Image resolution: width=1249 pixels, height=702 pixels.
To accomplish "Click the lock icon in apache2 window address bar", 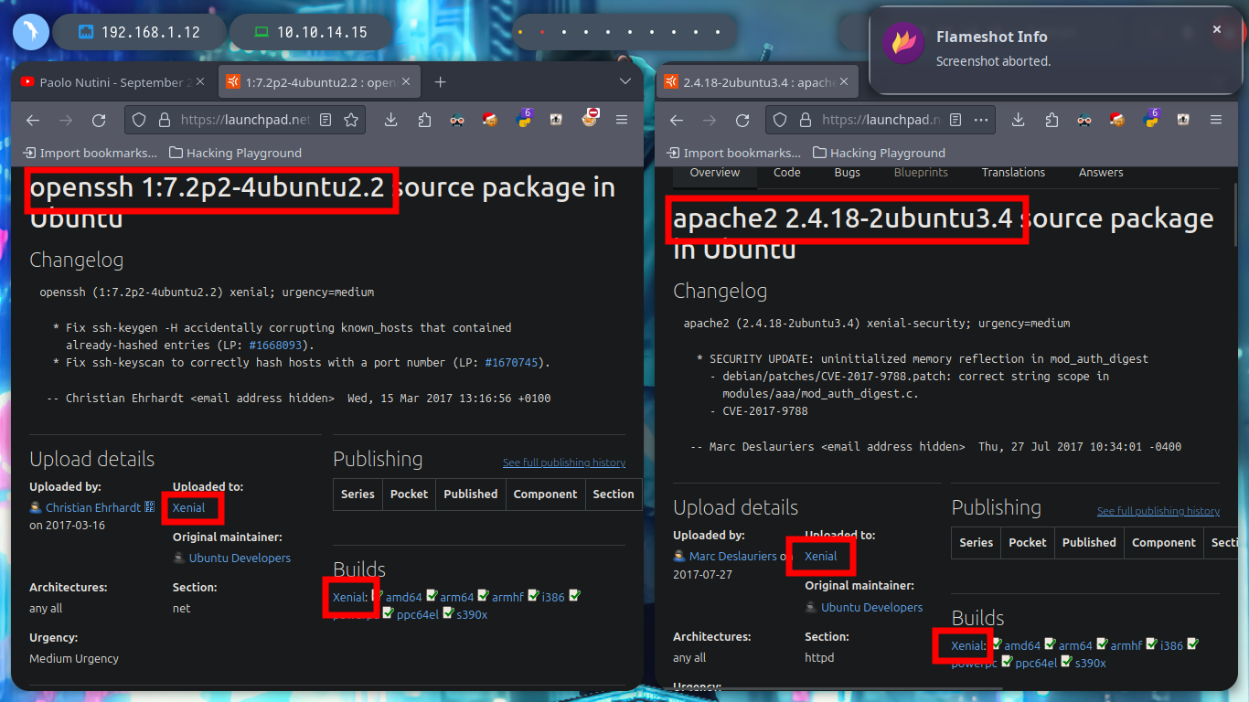I will pos(806,120).
